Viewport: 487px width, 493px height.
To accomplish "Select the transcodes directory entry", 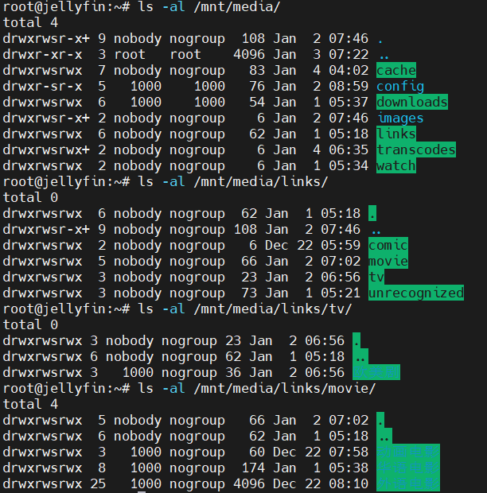I will click(x=415, y=150).
